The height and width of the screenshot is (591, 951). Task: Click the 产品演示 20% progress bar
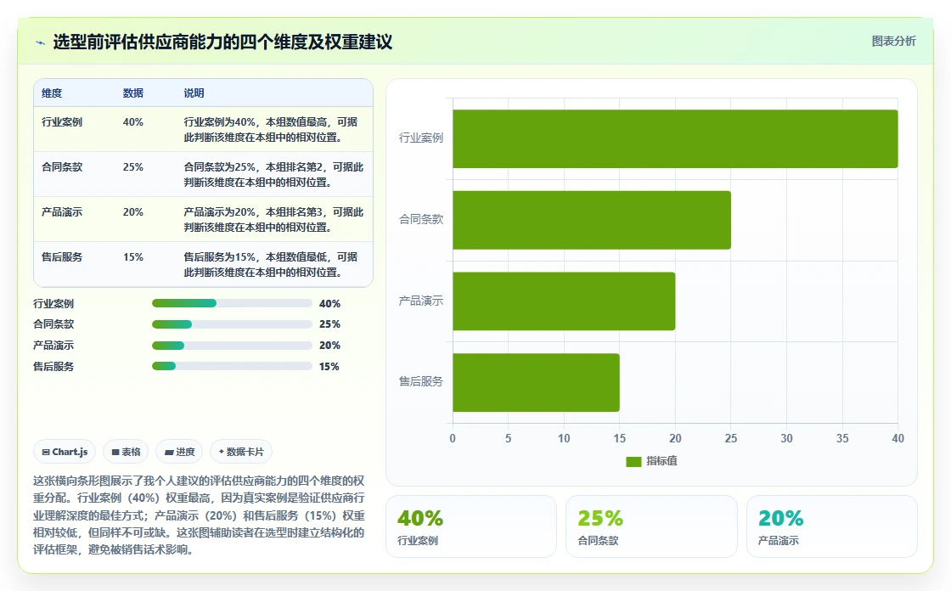click(232, 346)
